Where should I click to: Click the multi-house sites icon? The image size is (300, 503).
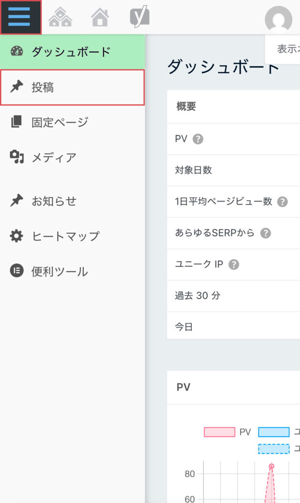pyautogui.click(x=60, y=18)
